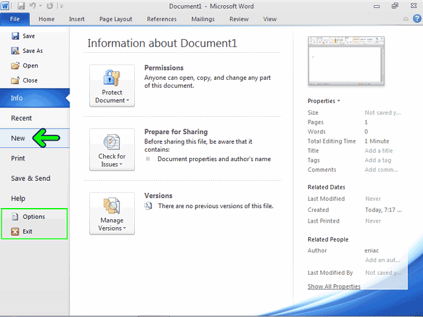
Task: Click the document preview thumbnail
Action: pyautogui.click(x=346, y=61)
